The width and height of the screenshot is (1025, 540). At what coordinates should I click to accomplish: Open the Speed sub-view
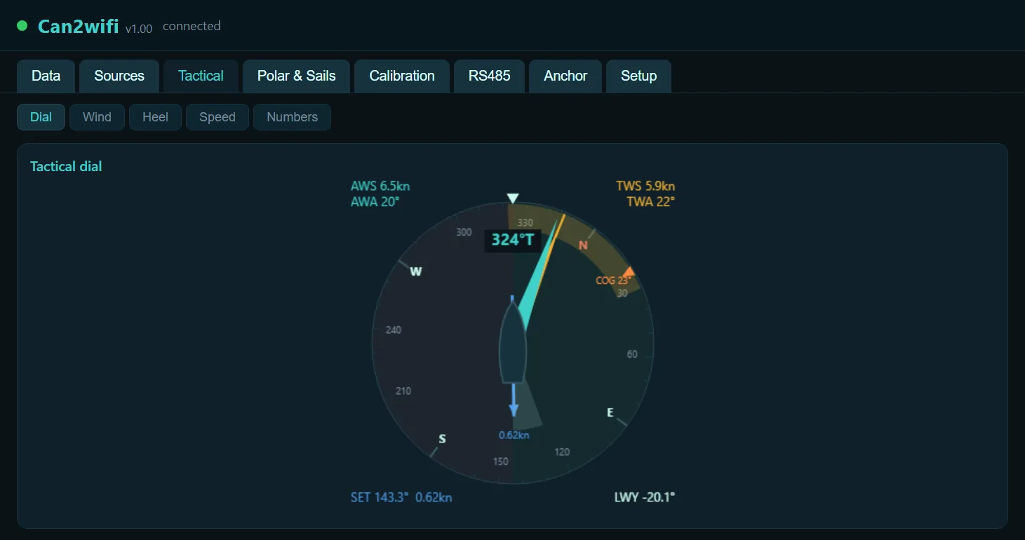click(x=217, y=117)
